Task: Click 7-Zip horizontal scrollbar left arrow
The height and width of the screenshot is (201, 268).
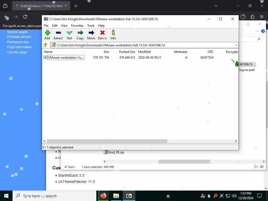Action: (44, 141)
